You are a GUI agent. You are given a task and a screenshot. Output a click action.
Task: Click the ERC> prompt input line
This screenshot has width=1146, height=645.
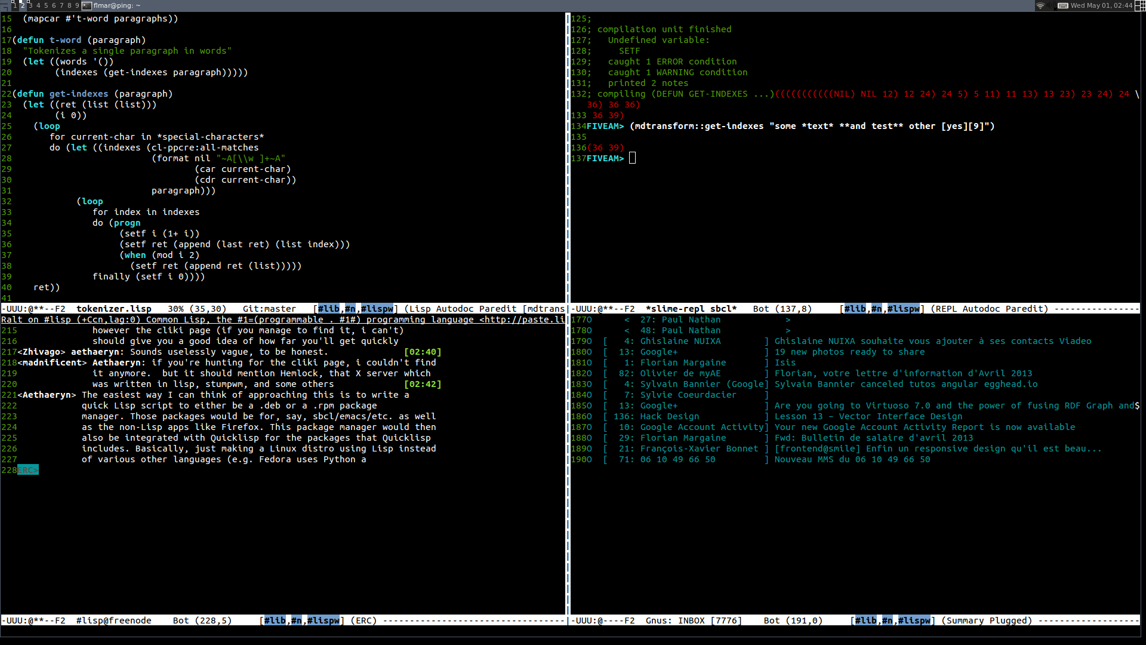point(28,470)
